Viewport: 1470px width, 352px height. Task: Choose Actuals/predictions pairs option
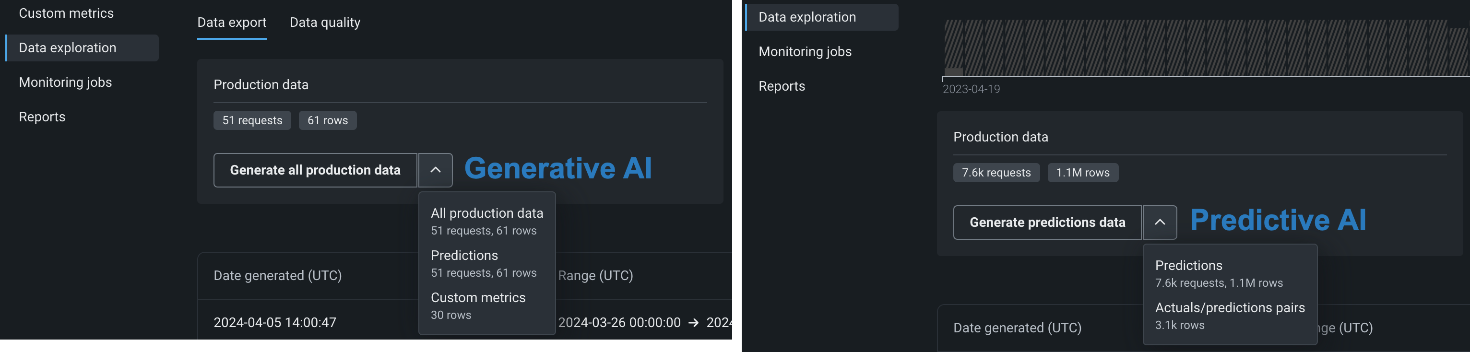[x=1229, y=316]
